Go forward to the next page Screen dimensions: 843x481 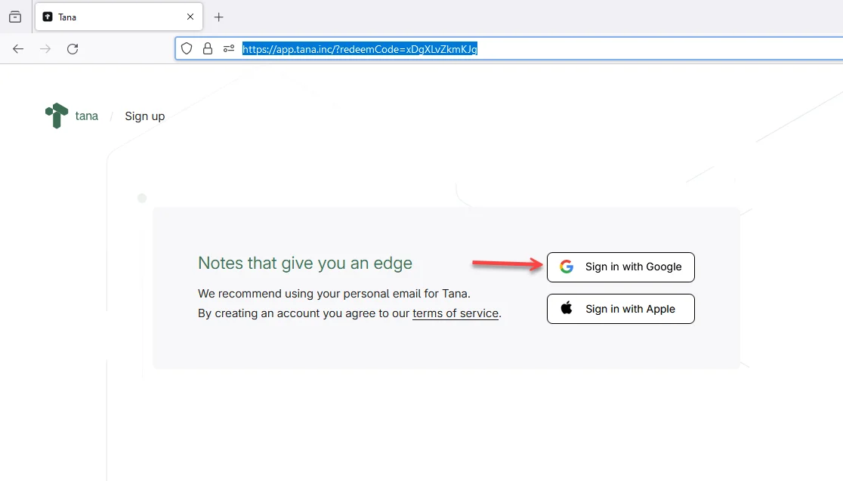coord(45,49)
